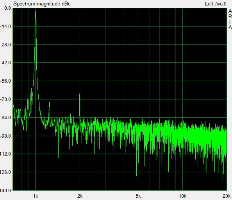The image size is (232, 200).
Task: Click the -14.0 level axis label
Action: point(5,27)
